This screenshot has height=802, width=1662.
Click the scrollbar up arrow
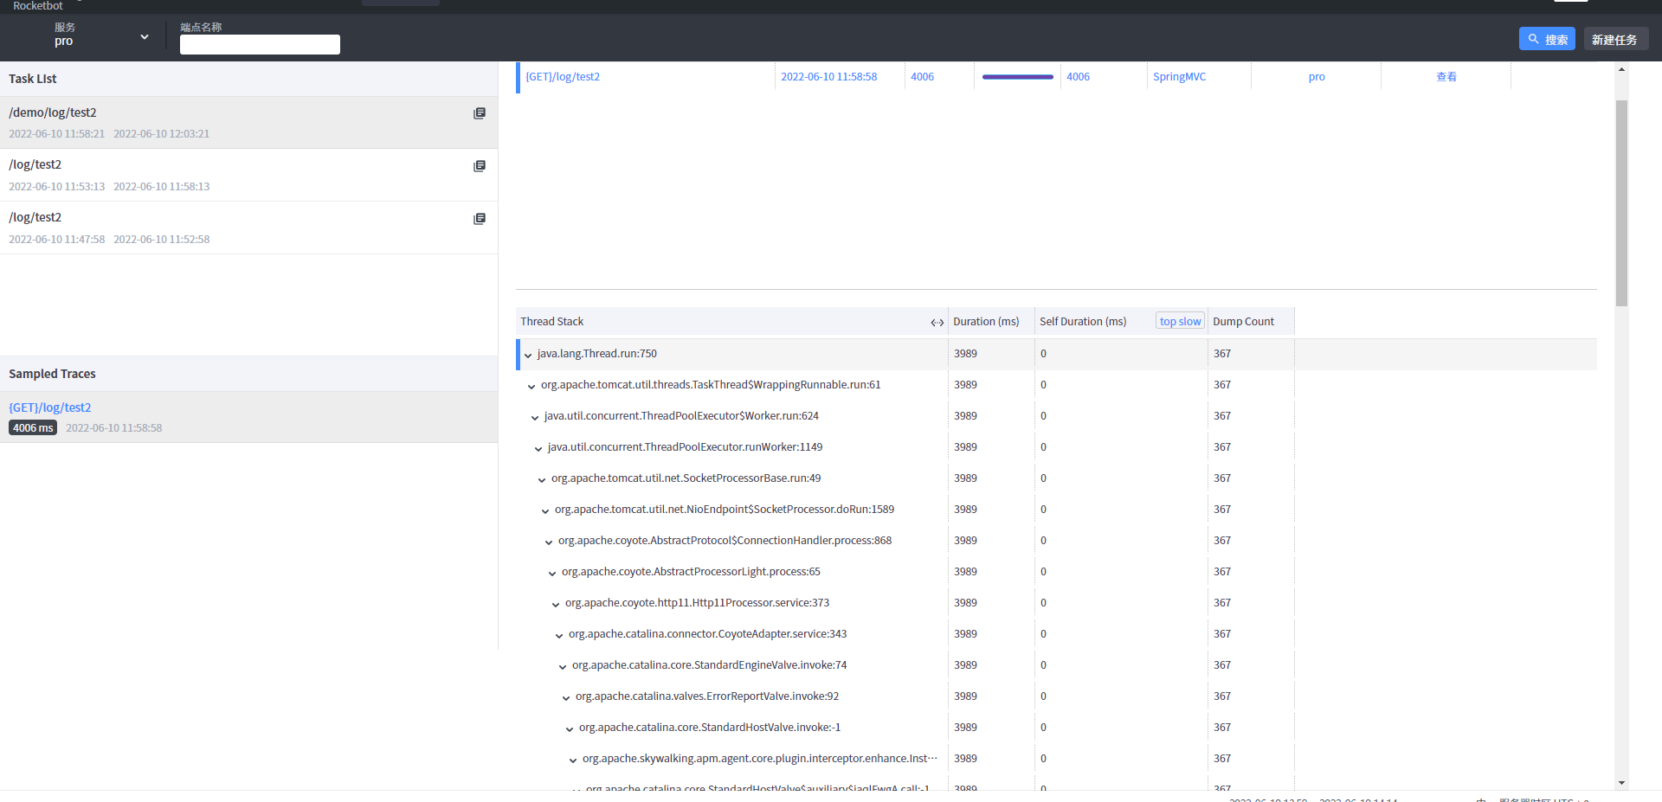[x=1621, y=68]
